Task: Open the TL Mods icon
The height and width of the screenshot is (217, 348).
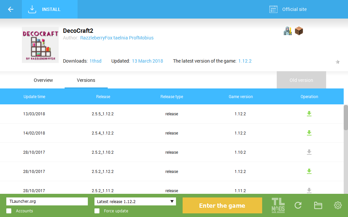Action: pos(278,205)
